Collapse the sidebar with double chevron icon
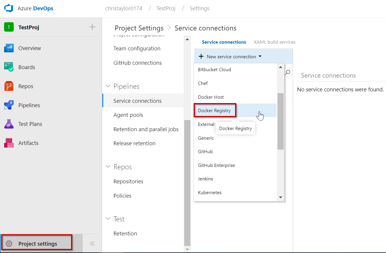386x253 pixels. click(92, 244)
